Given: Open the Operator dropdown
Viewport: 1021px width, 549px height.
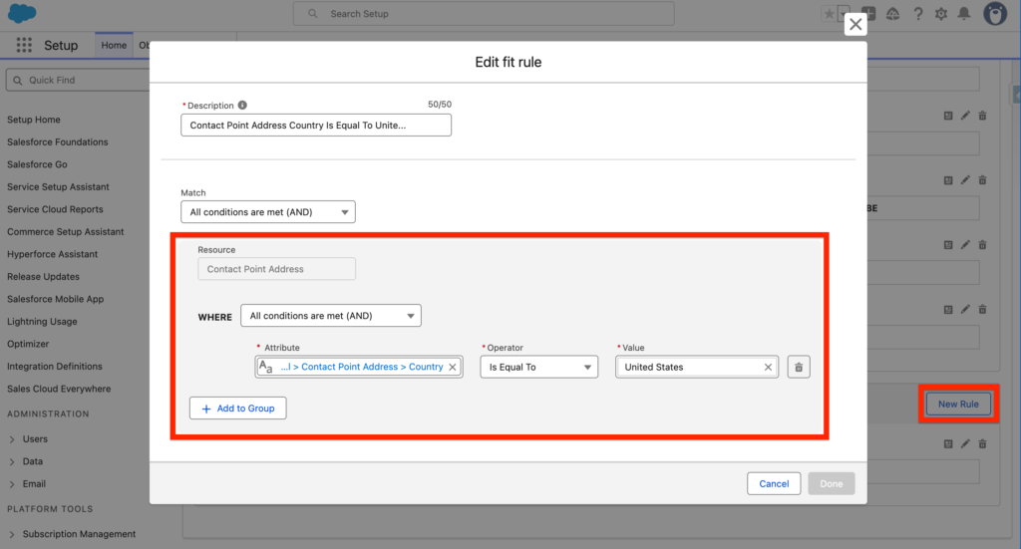Looking at the screenshot, I should (x=538, y=367).
